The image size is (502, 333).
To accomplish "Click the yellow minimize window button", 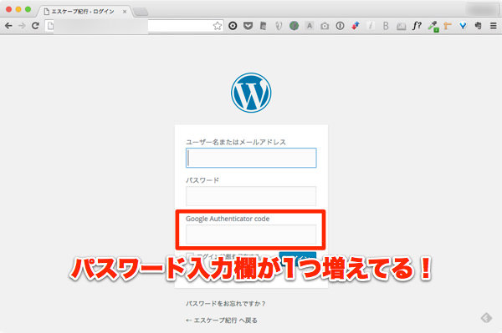I will click(x=18, y=9).
